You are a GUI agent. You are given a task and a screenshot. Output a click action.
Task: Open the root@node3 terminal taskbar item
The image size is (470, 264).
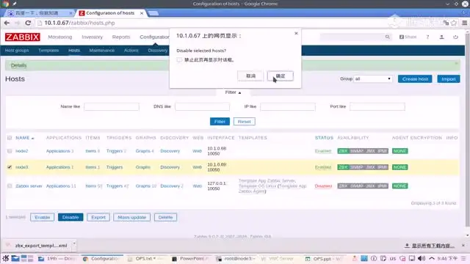tap(236, 258)
